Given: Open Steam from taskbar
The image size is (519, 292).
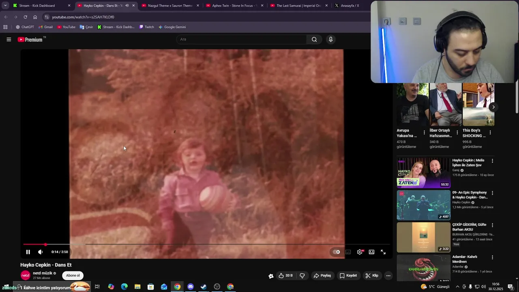Looking at the screenshot, I should (x=204, y=287).
